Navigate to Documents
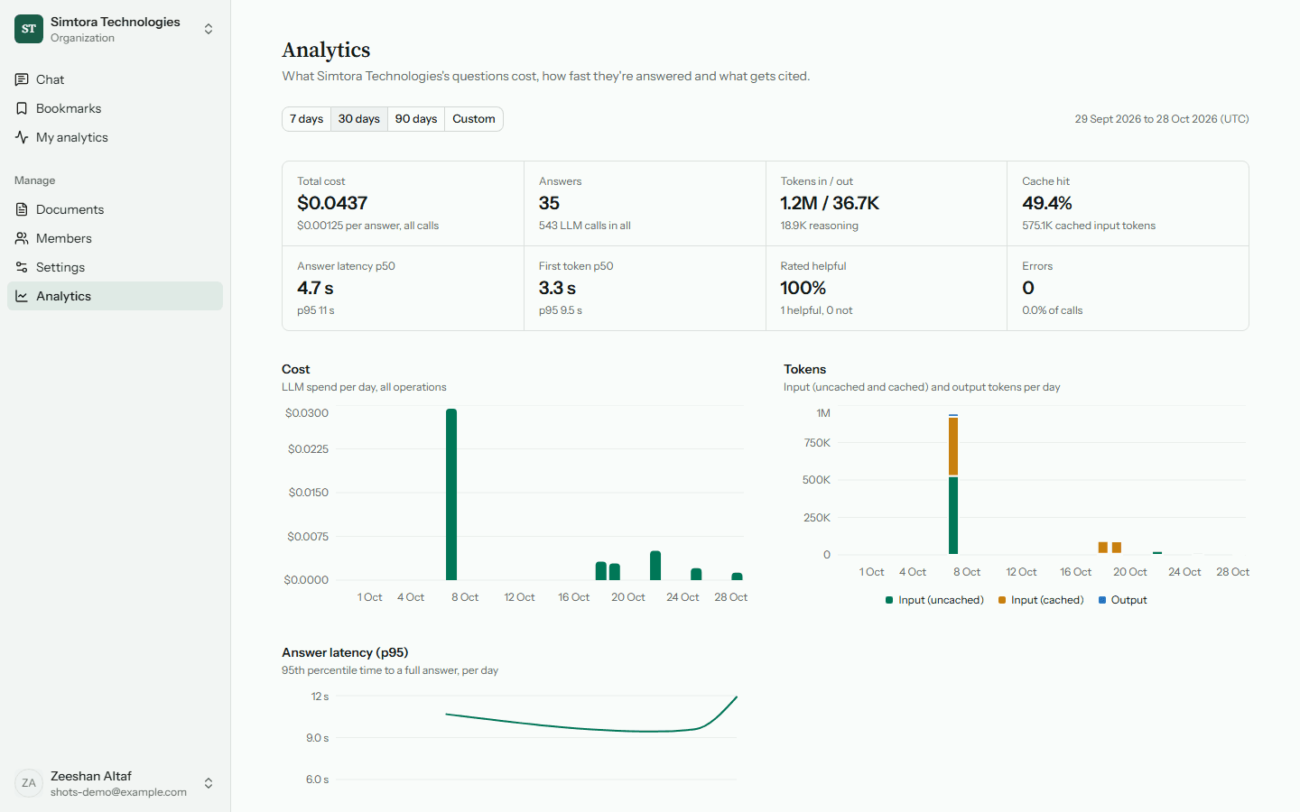The image size is (1300, 812). tap(115, 209)
